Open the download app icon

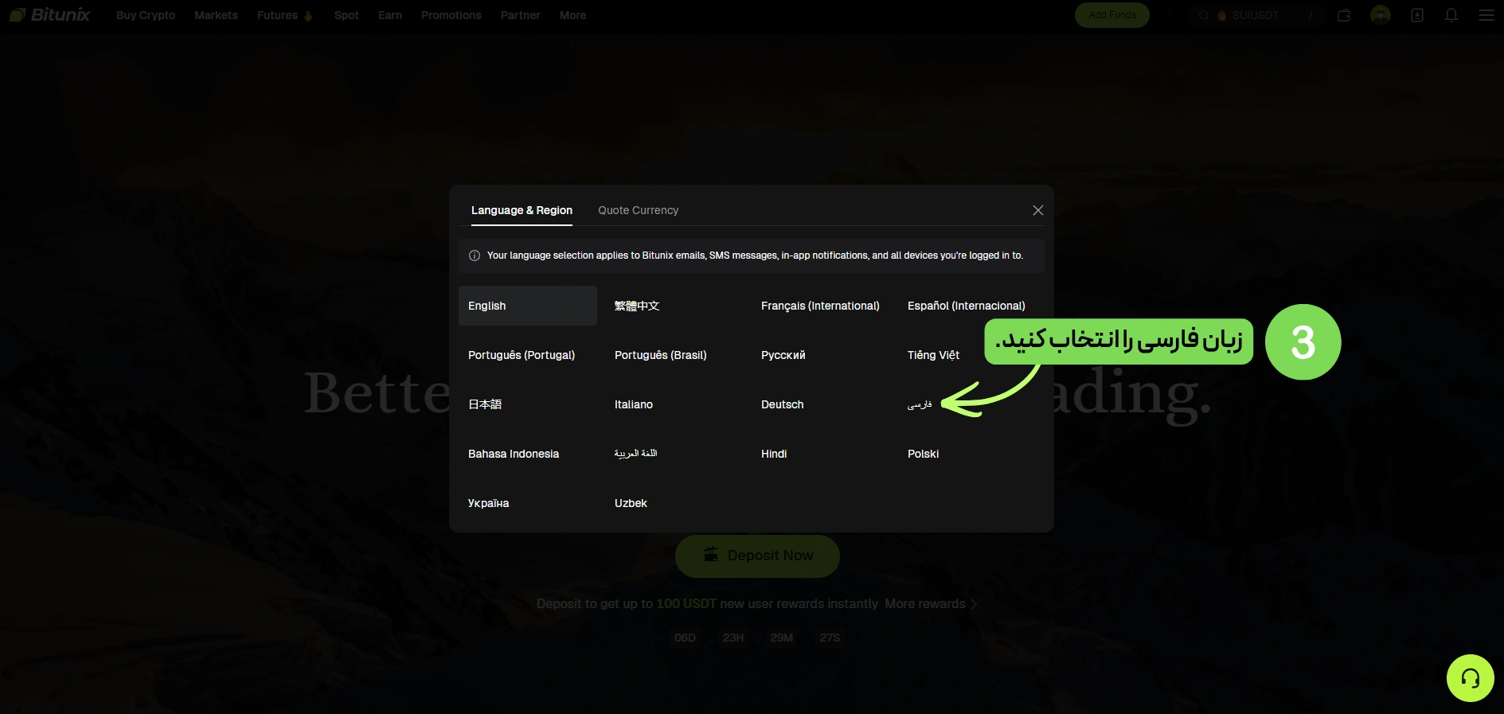pyautogui.click(x=1417, y=15)
